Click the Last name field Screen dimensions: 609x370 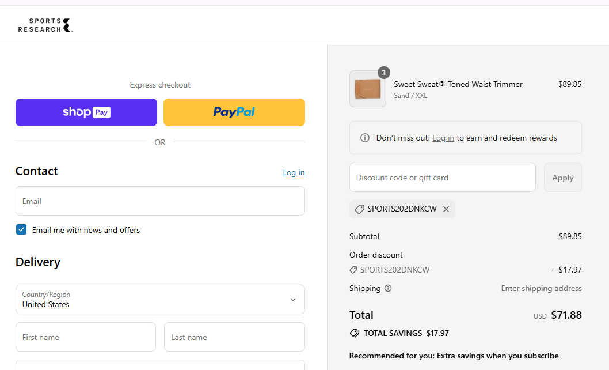point(234,337)
